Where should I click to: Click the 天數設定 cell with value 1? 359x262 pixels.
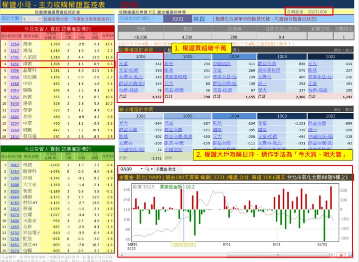[344, 36]
